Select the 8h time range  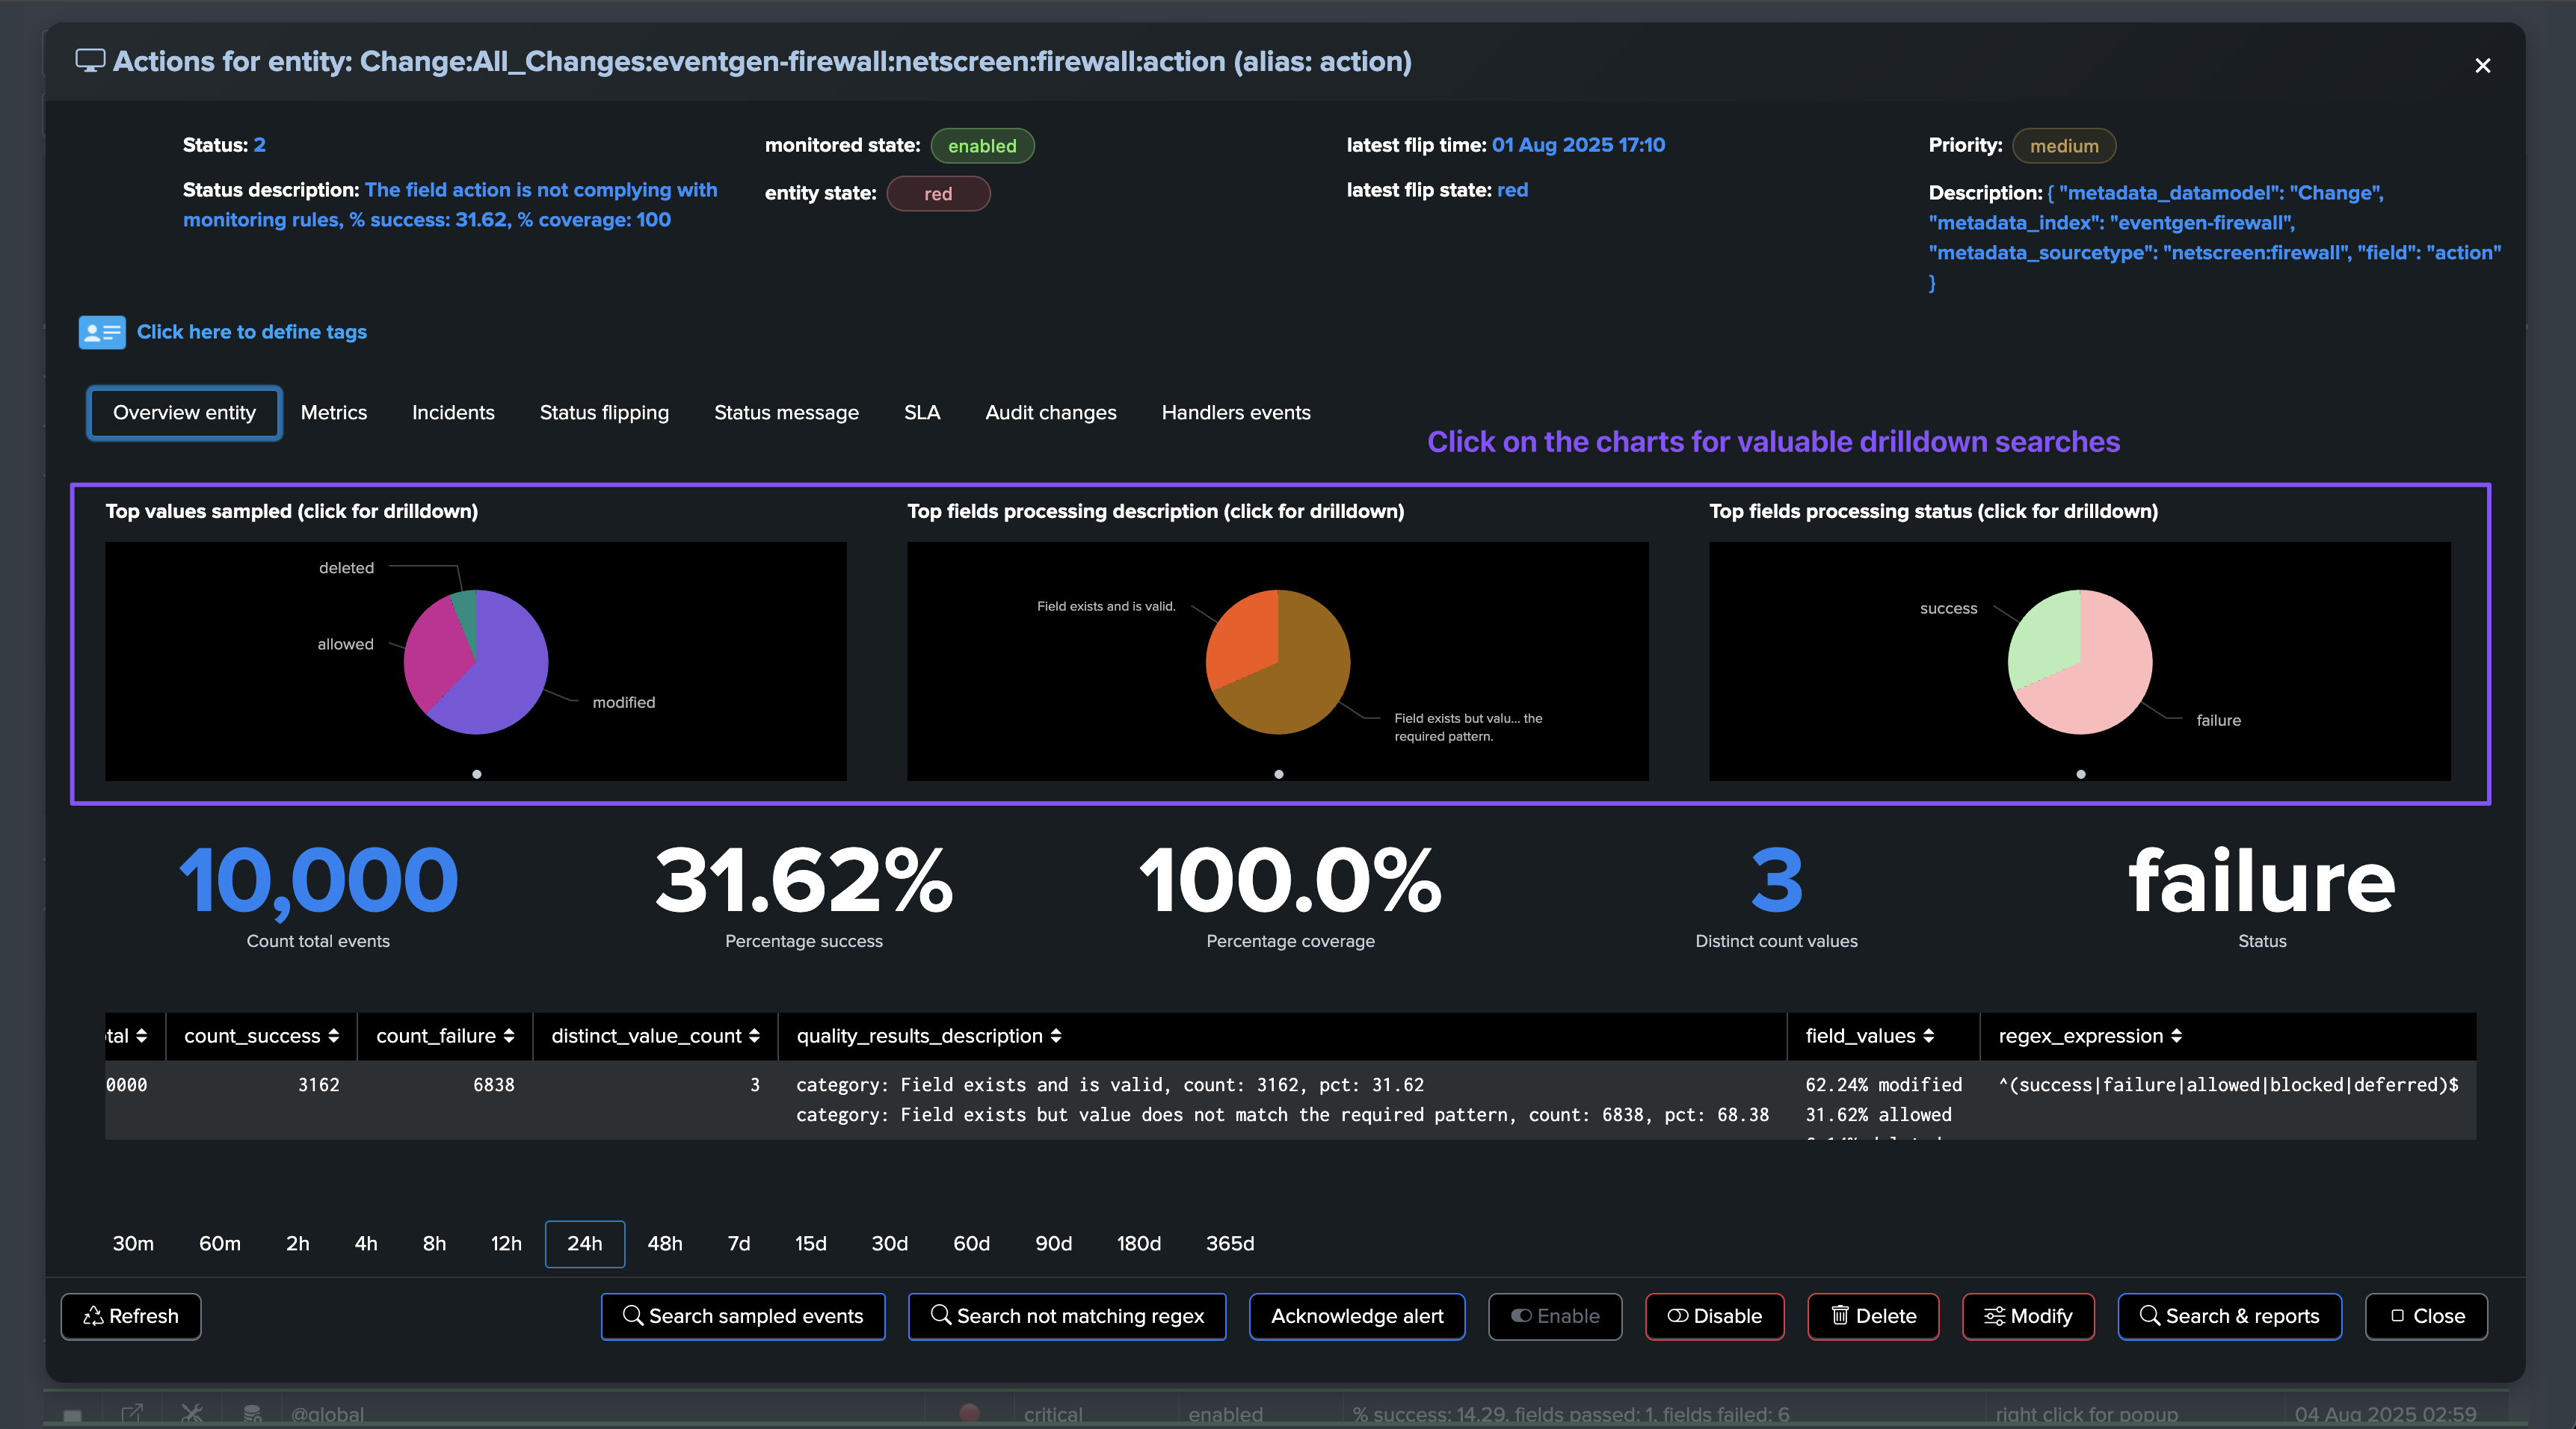tap(434, 1243)
